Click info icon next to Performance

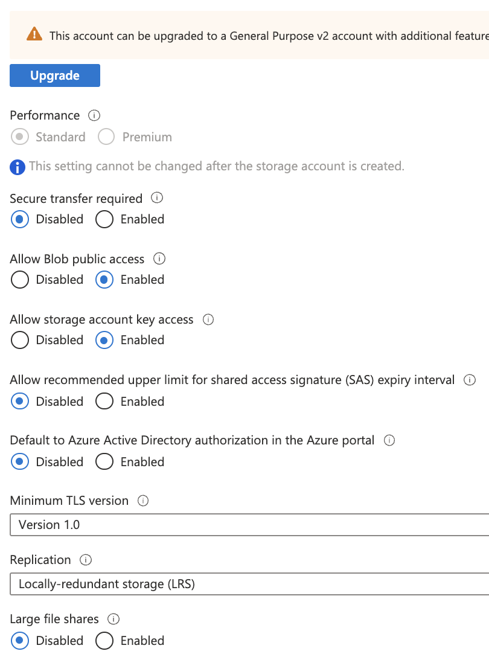(x=94, y=115)
